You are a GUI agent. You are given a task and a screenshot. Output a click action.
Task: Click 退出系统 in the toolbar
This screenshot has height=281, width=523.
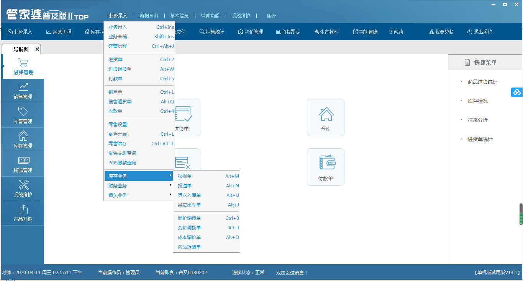[x=480, y=32]
